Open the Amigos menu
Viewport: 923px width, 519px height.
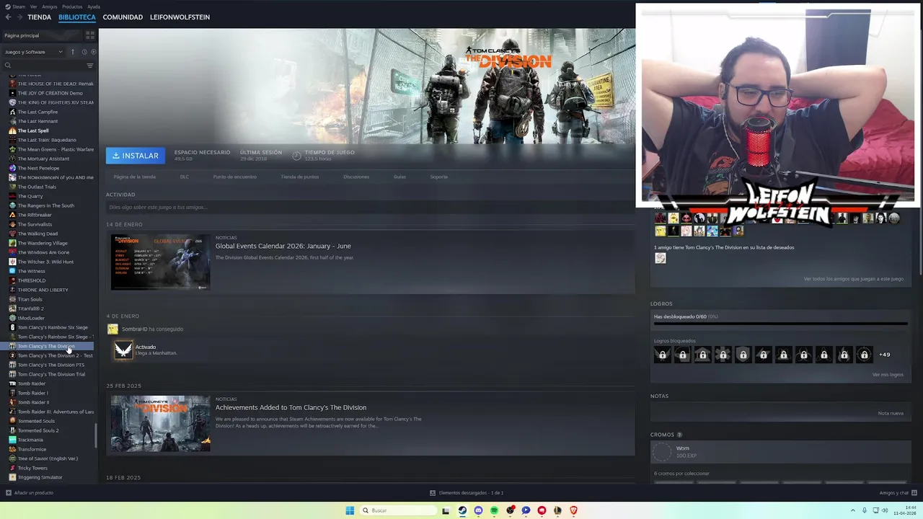50,6
